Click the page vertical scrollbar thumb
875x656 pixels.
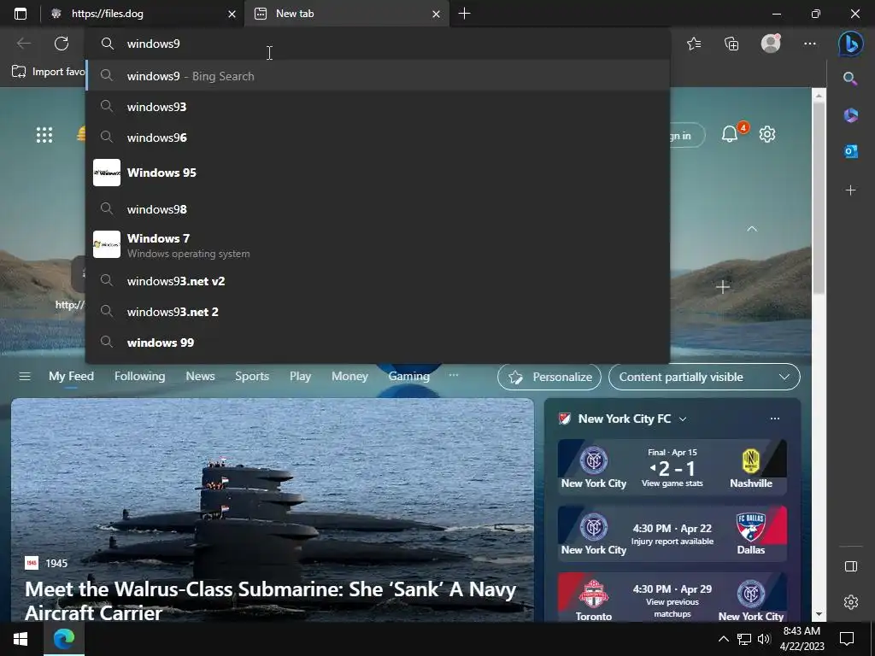819,198
